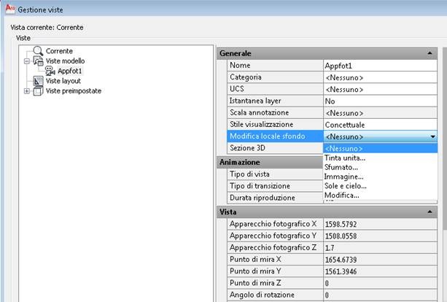Click the Viste layout icon

(38, 81)
